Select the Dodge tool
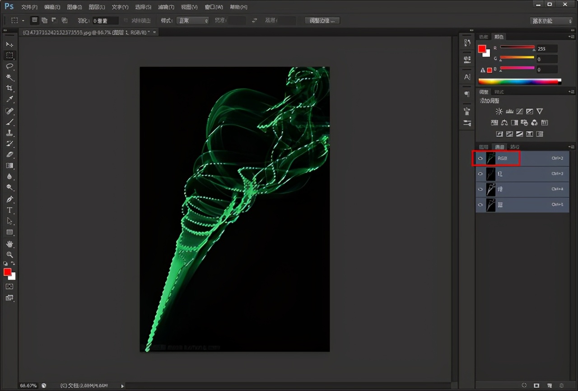Image resolution: width=578 pixels, height=391 pixels. point(9,187)
